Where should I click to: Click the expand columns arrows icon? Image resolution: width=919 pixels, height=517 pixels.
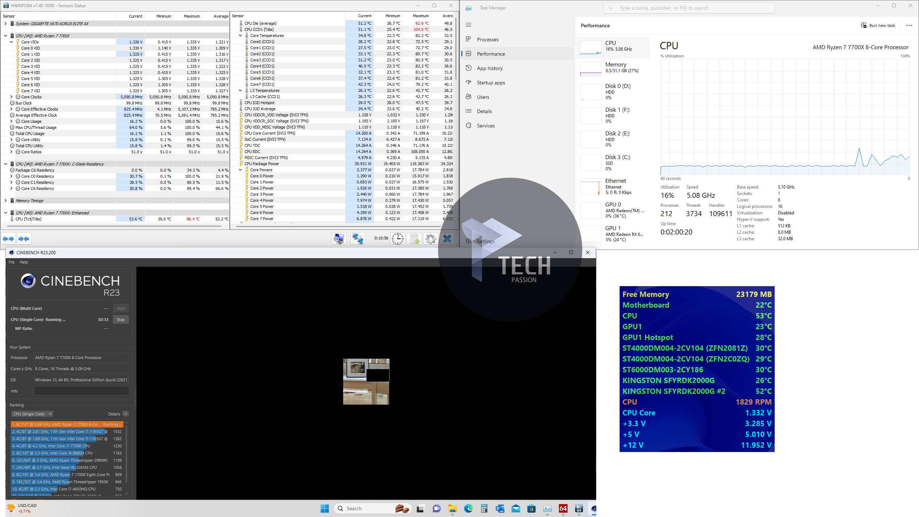coord(8,239)
